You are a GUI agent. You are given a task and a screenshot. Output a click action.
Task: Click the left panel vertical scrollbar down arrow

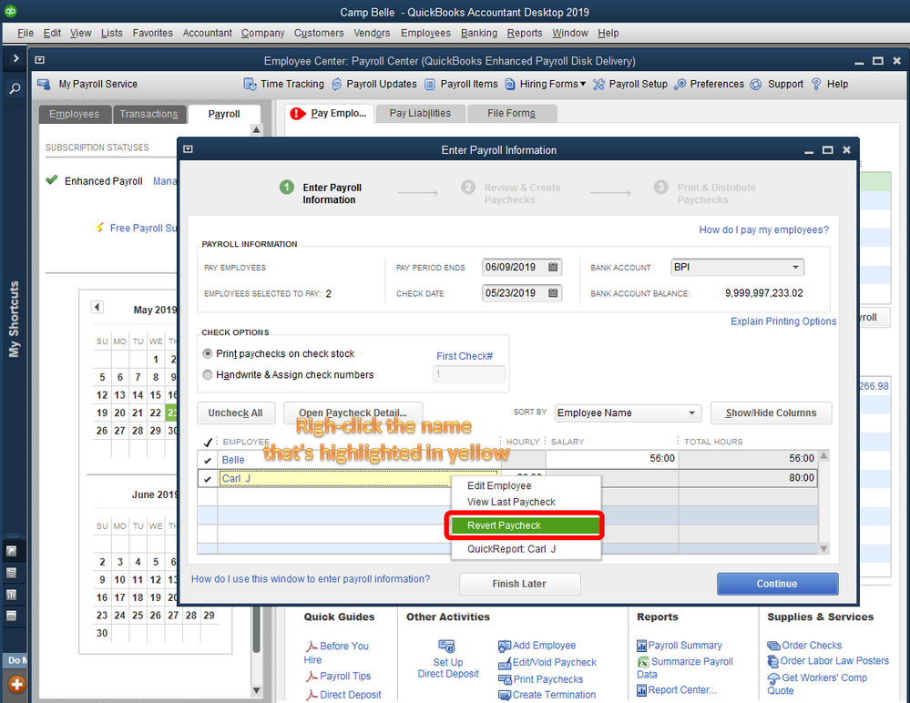256,691
